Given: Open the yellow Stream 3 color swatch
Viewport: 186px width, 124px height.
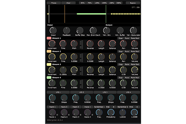Looking at the screenshot, I should (x=49, y=64).
